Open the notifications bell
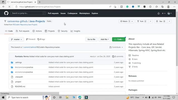178x100 pixels. [159, 13]
